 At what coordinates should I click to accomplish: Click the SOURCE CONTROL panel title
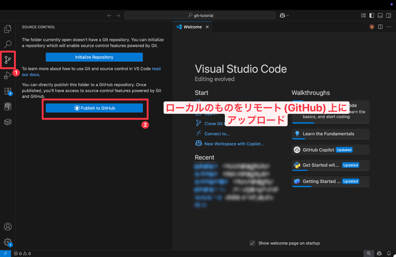[38, 27]
